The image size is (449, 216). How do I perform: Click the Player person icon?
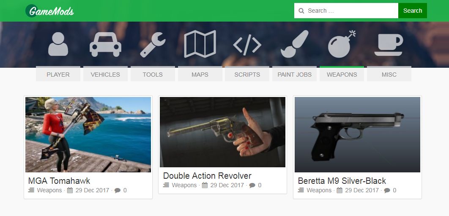pyautogui.click(x=58, y=44)
